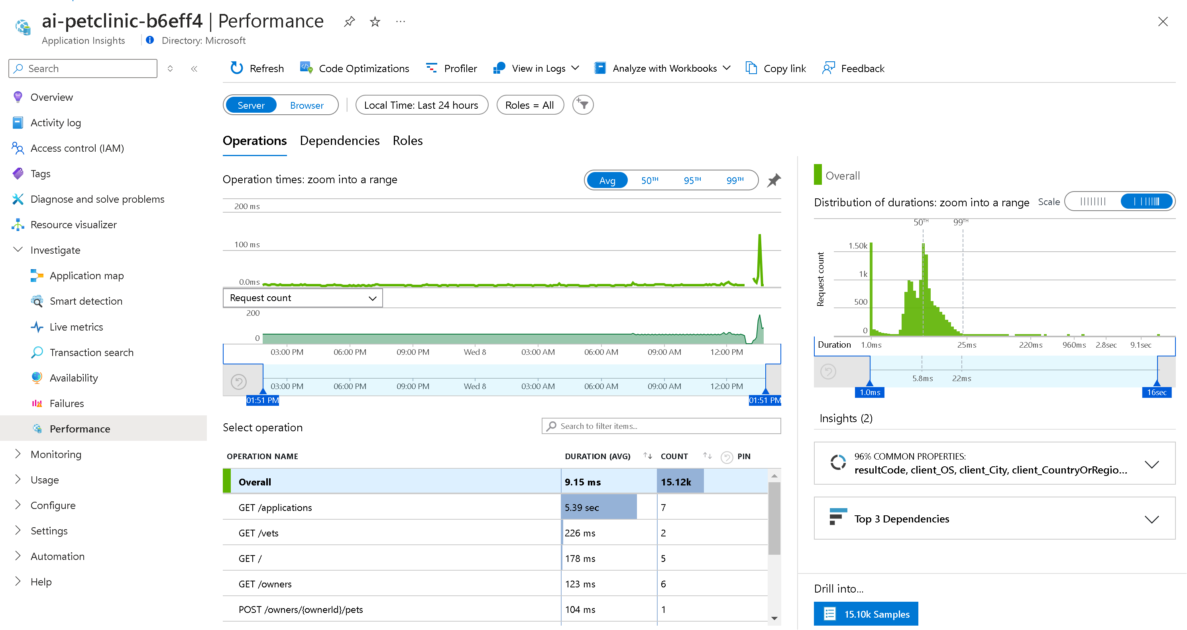
Task: Open Failures page
Action: (x=67, y=403)
